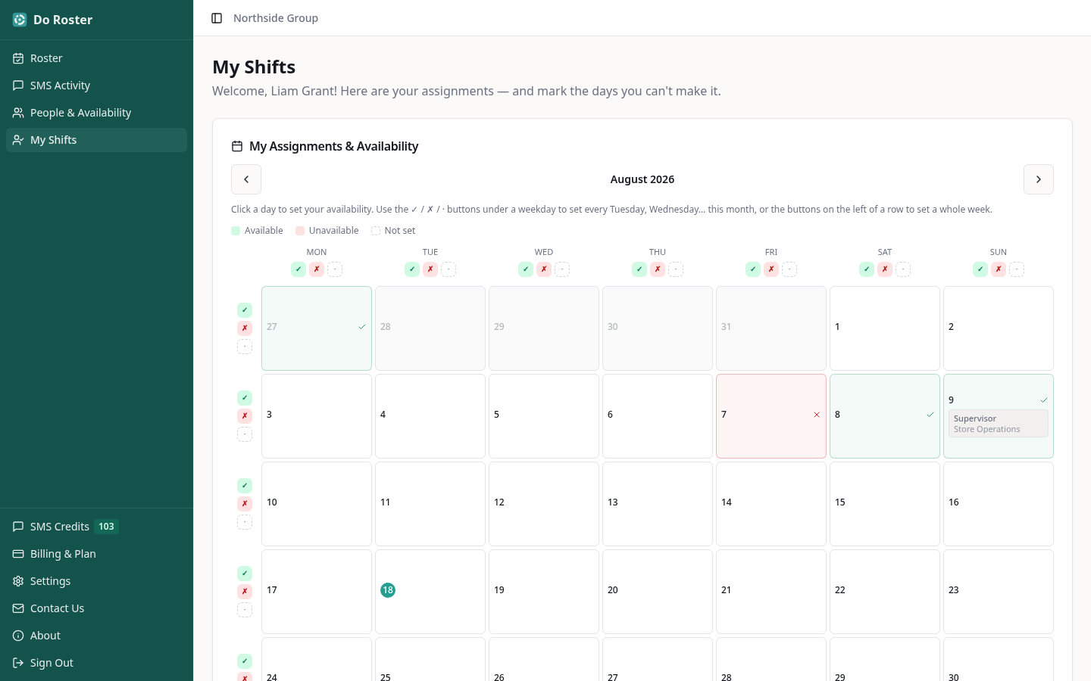Image resolution: width=1091 pixels, height=681 pixels.
Task: Mark all Wednesdays available
Action: [526, 269]
